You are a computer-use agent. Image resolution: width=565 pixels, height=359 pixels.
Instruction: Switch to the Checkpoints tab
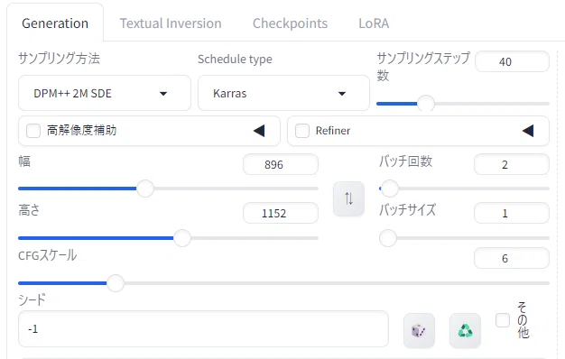tap(290, 23)
